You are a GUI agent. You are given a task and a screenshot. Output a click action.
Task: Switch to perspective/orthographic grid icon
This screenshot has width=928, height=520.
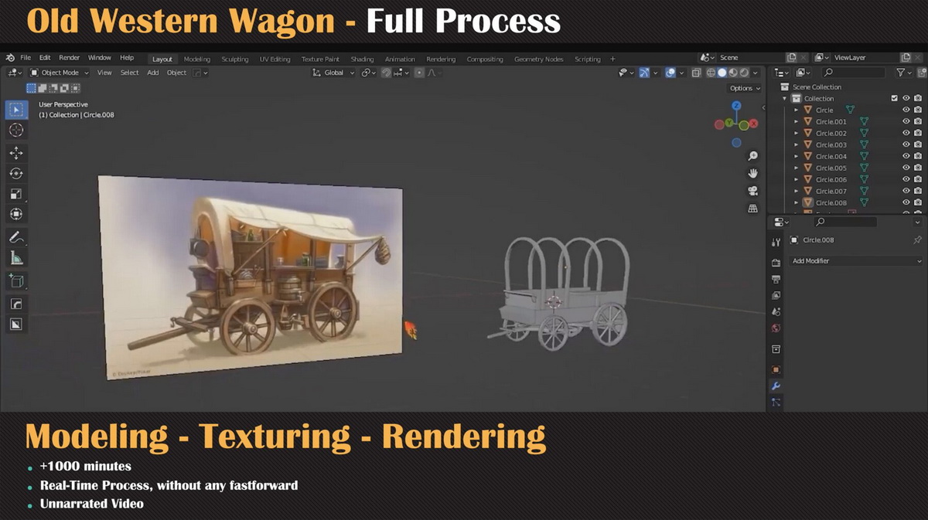coord(752,209)
